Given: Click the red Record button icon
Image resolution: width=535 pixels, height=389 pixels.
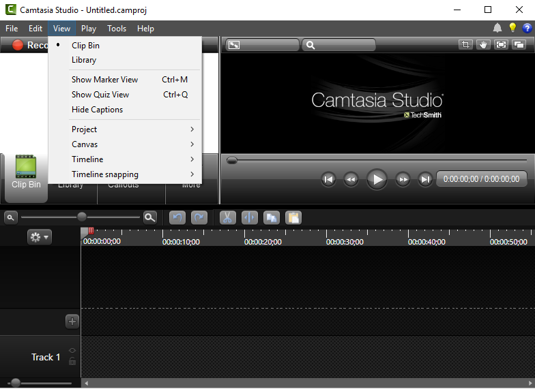Looking at the screenshot, I should [x=18, y=45].
